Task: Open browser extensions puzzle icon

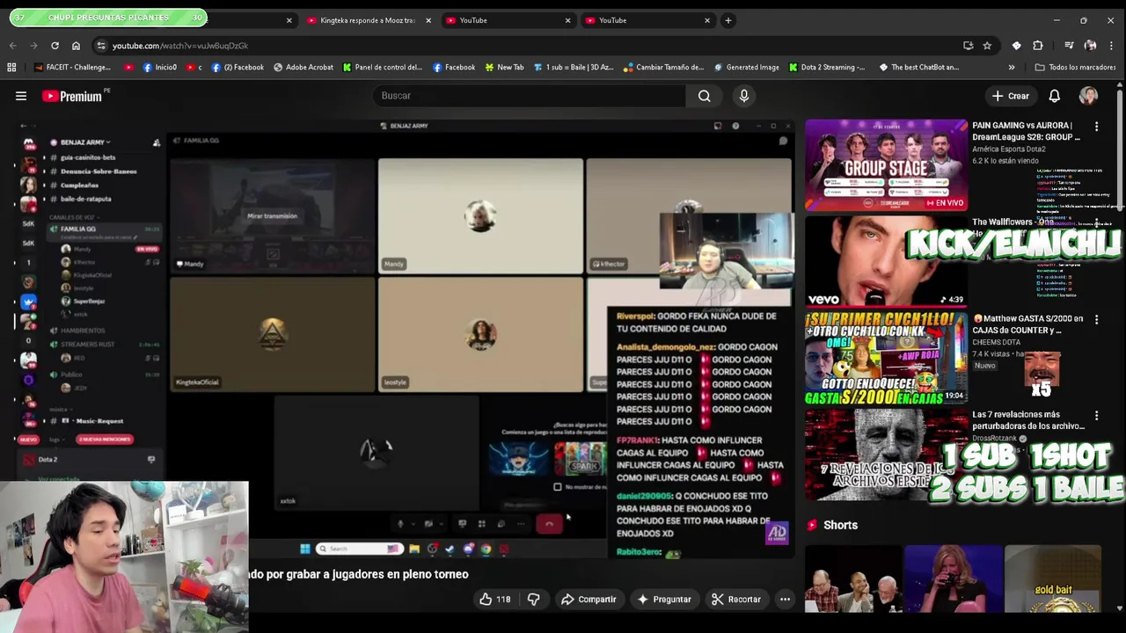Action: (x=1038, y=46)
